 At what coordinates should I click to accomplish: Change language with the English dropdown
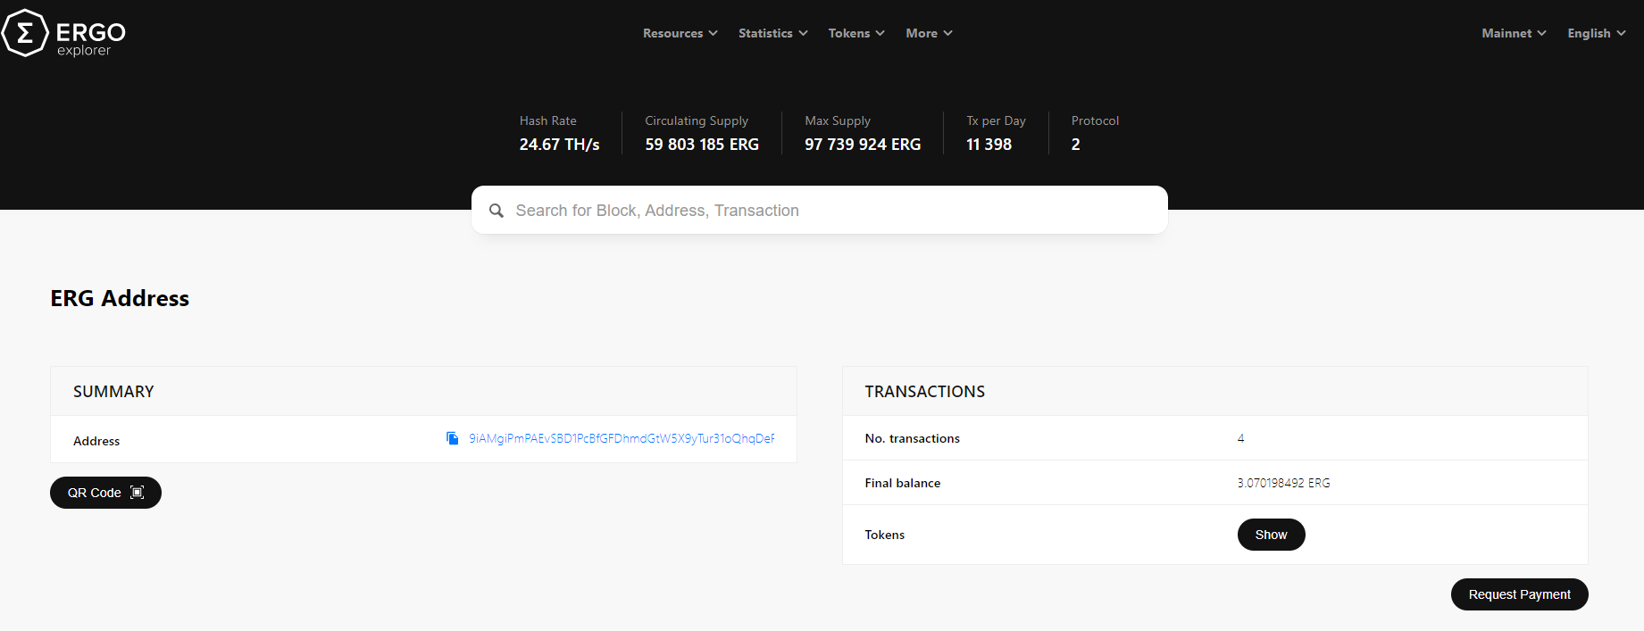pos(1597,33)
